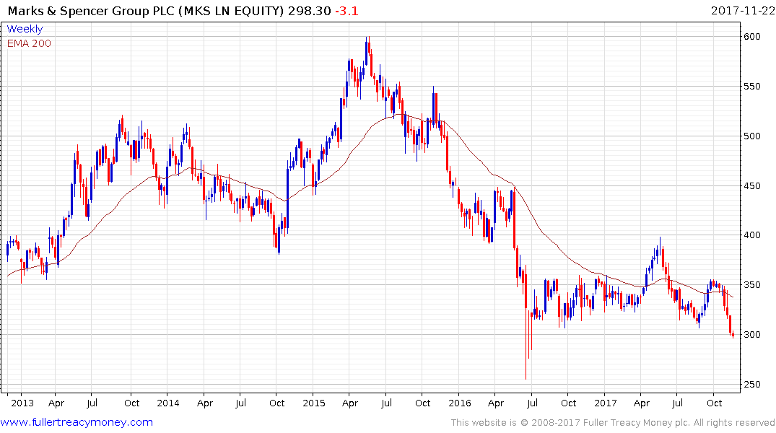
Task: Click the 550 price axis label
Action: 752,87
